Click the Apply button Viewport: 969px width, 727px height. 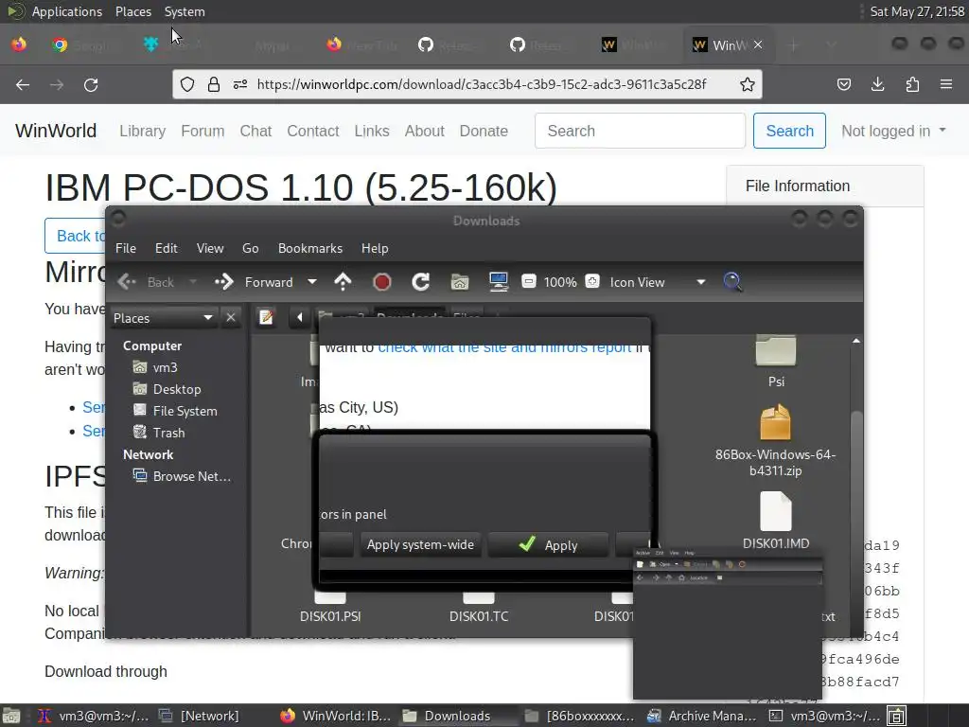(548, 544)
